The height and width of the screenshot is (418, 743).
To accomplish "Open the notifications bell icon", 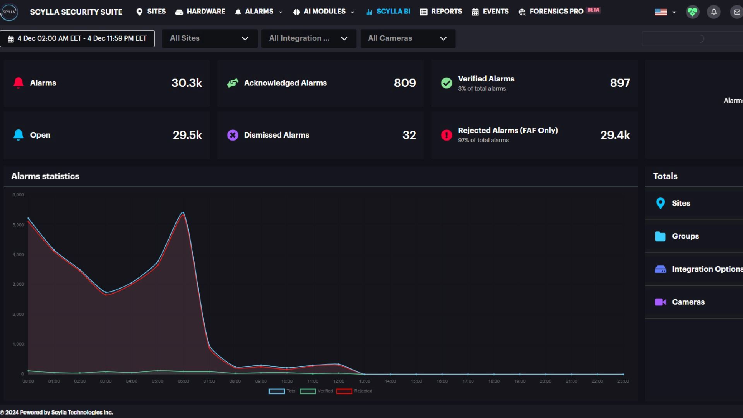I will [x=714, y=12].
